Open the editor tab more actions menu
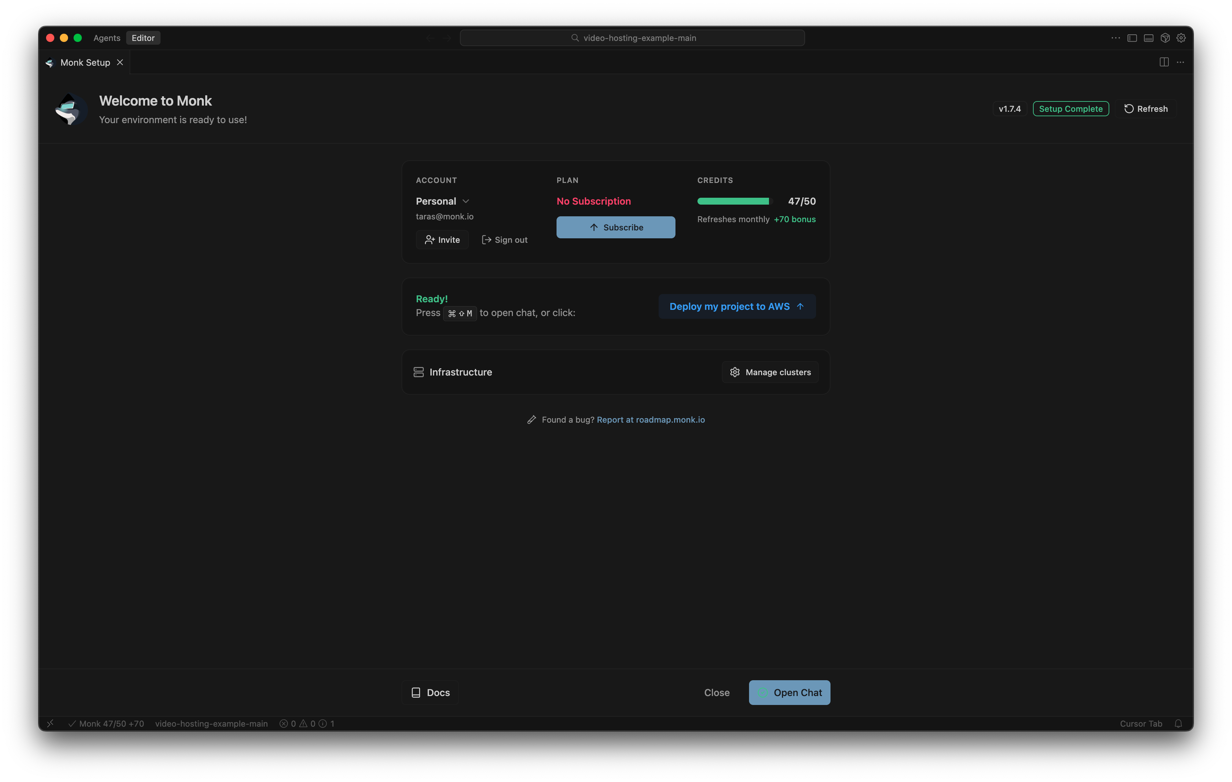This screenshot has height=782, width=1232. click(x=1180, y=62)
